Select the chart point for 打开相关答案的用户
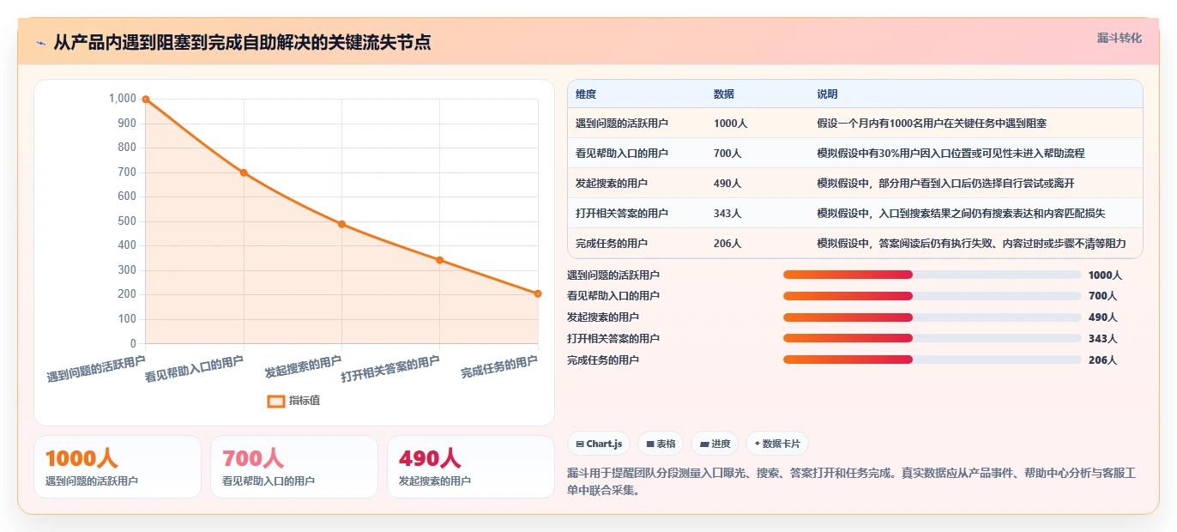The height and width of the screenshot is (532, 1177). click(x=439, y=260)
